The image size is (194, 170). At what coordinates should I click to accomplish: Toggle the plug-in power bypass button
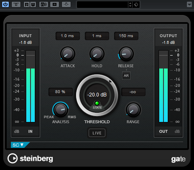tap(5, 5)
